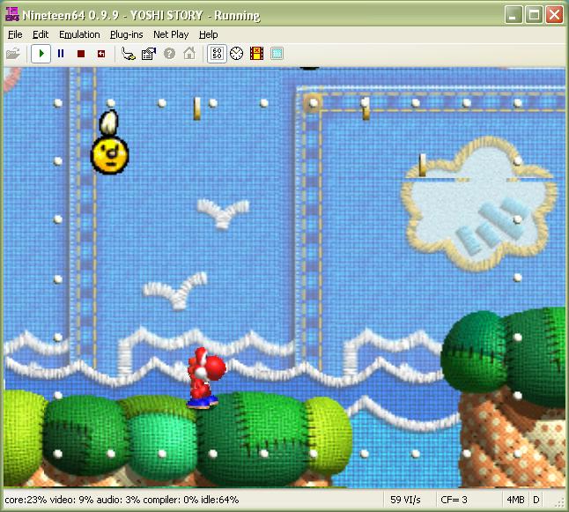
Task: Open the settings checklist toolbar icon
Action: (x=149, y=54)
